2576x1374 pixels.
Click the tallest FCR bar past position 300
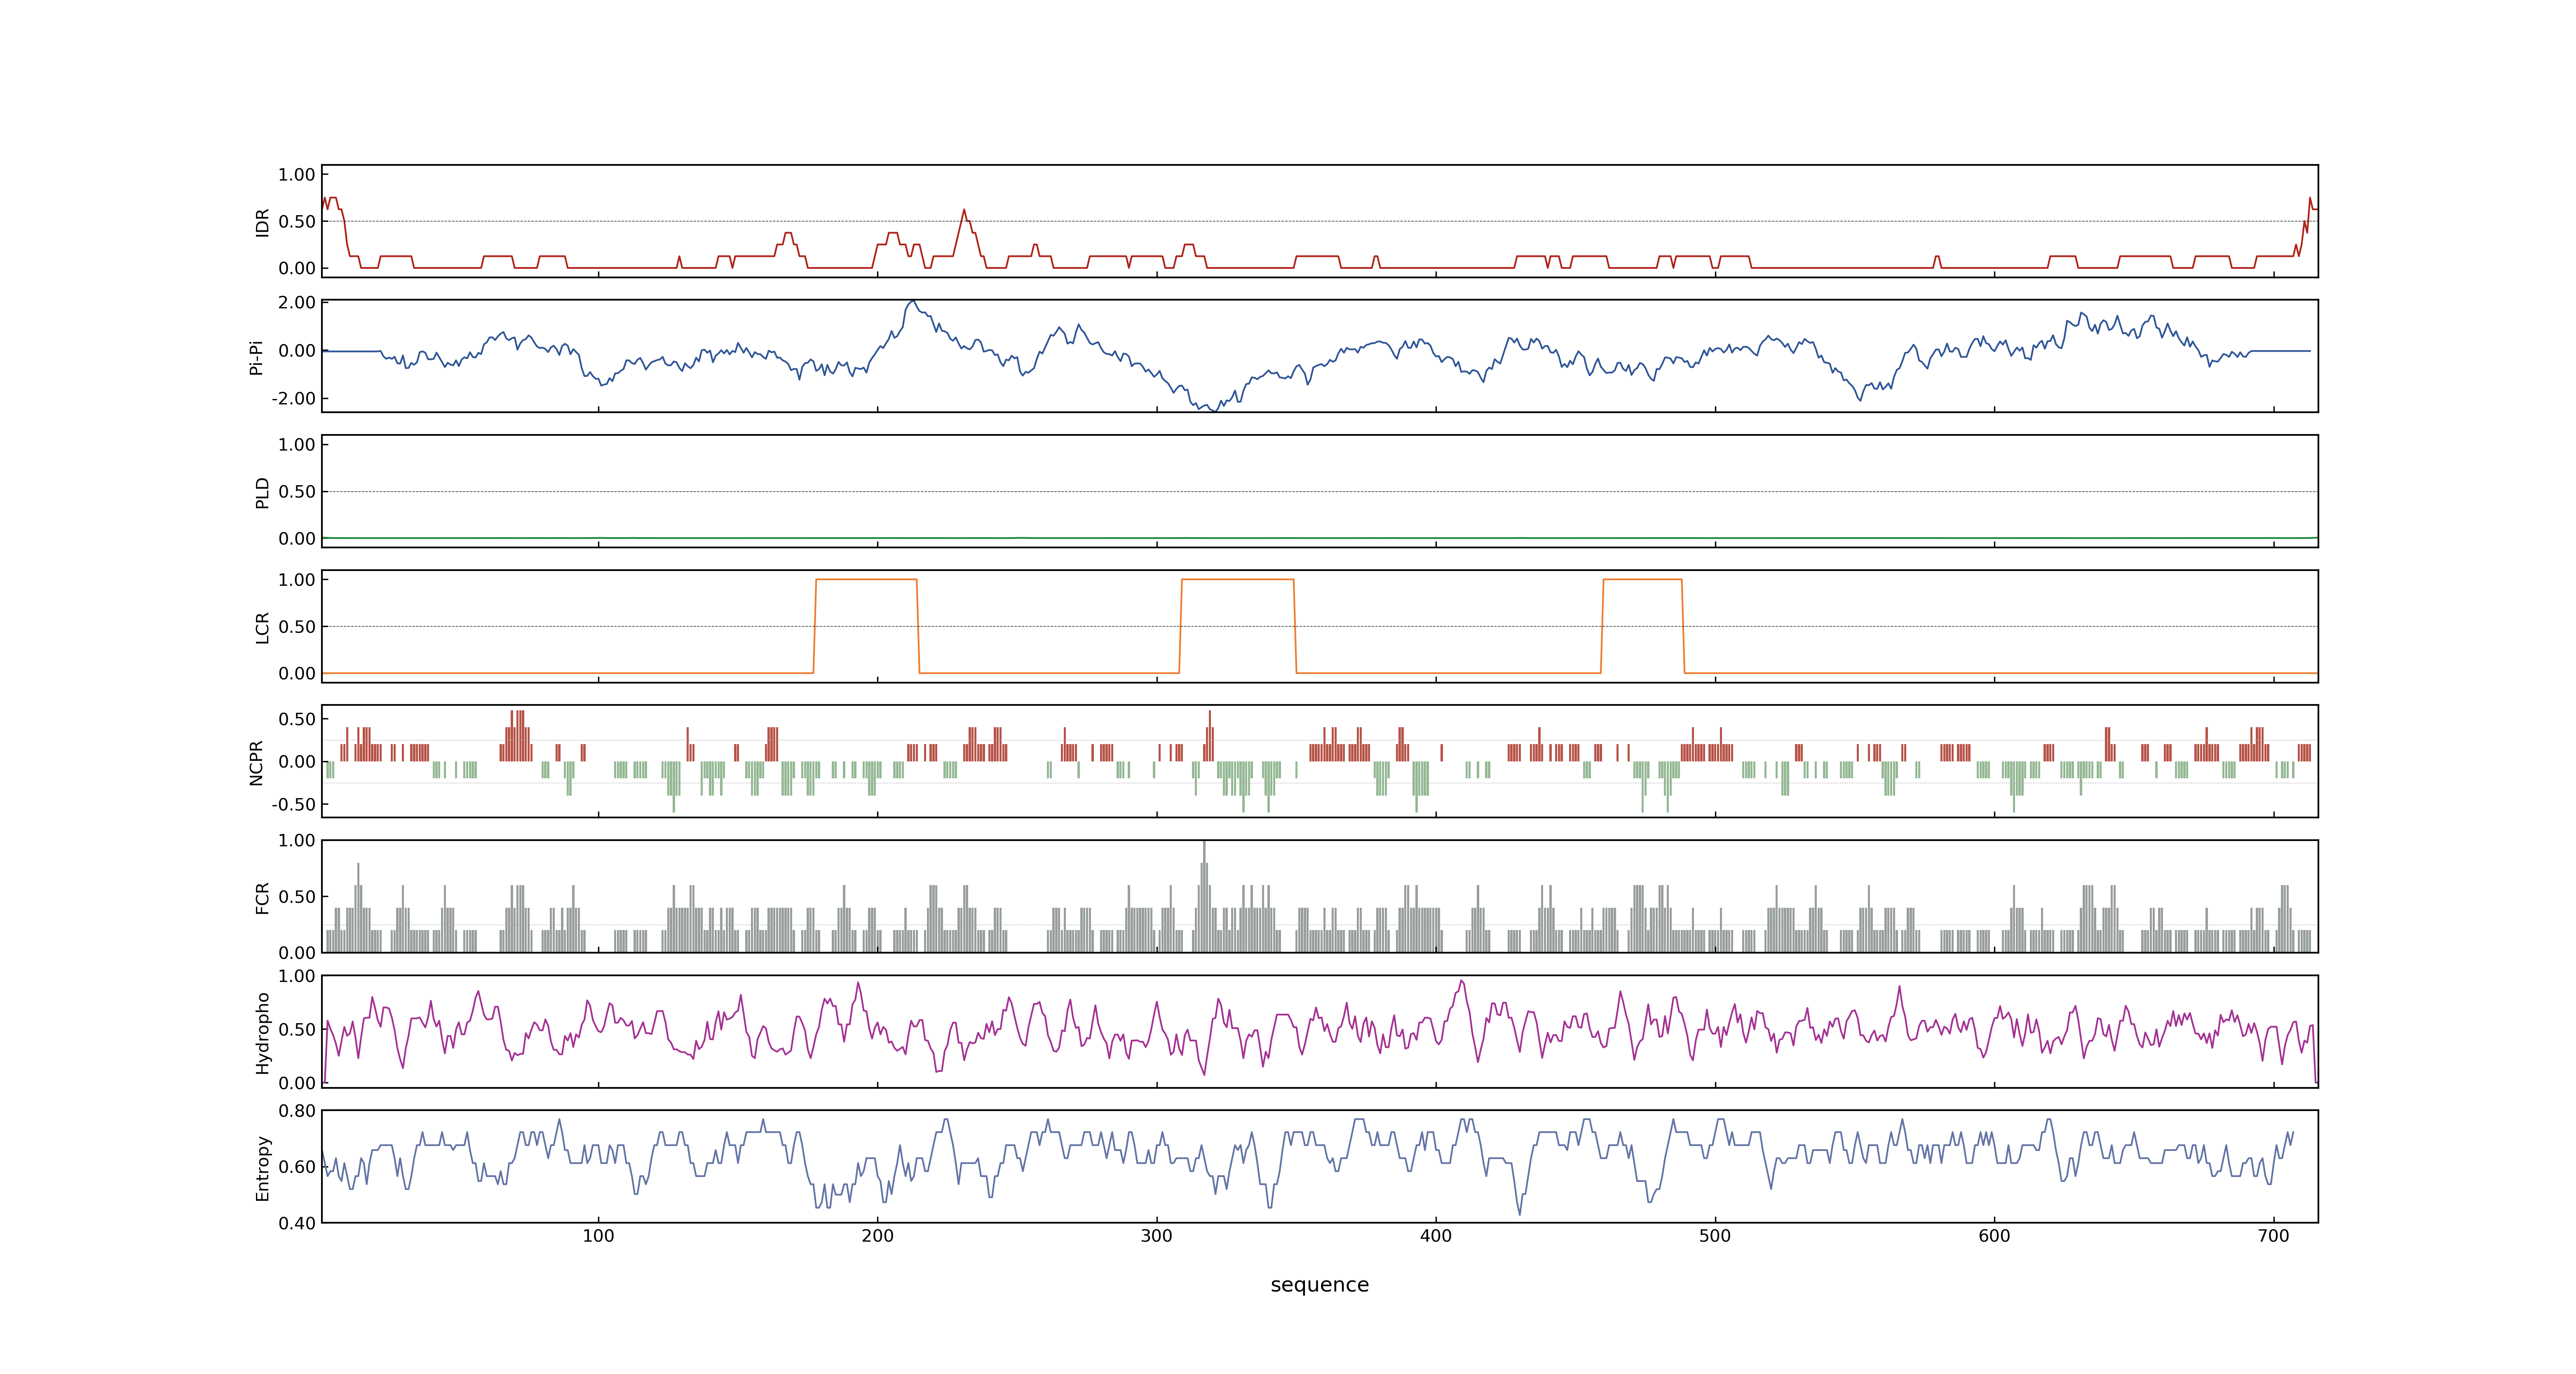click(1204, 896)
